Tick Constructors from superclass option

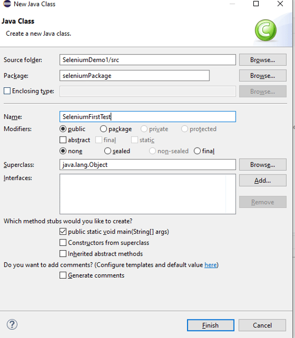63,243
